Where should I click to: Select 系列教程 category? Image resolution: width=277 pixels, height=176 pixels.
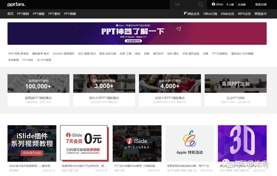14,60
